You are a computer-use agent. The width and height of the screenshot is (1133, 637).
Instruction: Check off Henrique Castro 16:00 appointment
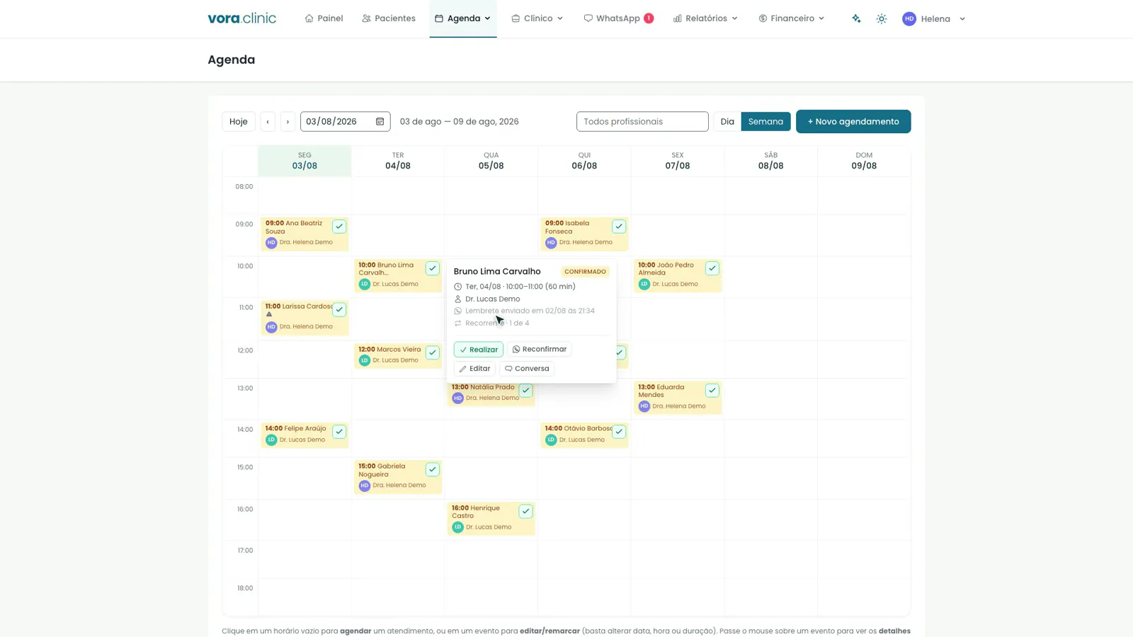pyautogui.click(x=525, y=511)
